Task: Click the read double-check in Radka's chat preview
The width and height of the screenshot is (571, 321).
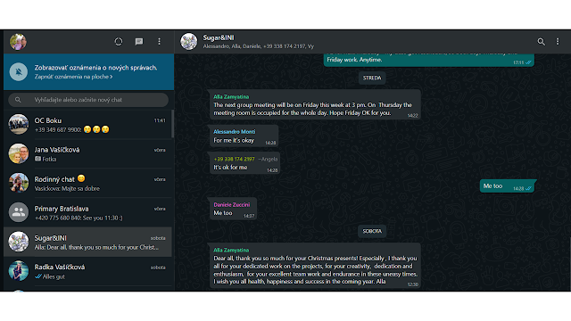Action: (37, 276)
